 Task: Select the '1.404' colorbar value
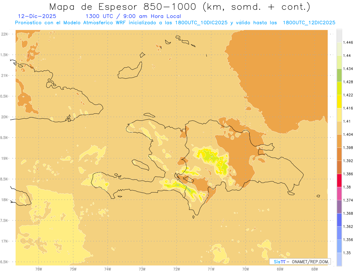tap(348, 134)
